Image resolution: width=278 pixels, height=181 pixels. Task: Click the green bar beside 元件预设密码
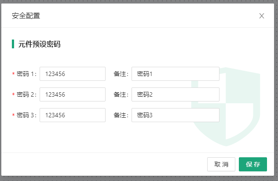(x=13, y=44)
